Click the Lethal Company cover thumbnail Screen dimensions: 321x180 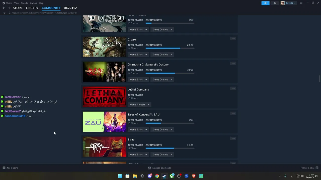coord(104,97)
